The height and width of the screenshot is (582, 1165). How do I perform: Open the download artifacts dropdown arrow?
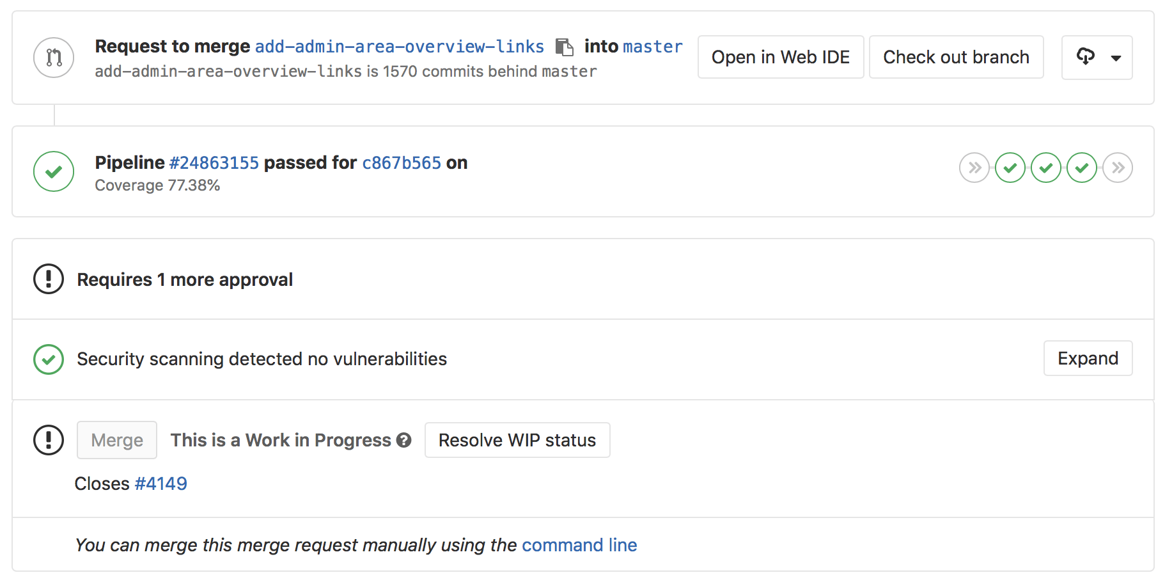pyautogui.click(x=1116, y=58)
